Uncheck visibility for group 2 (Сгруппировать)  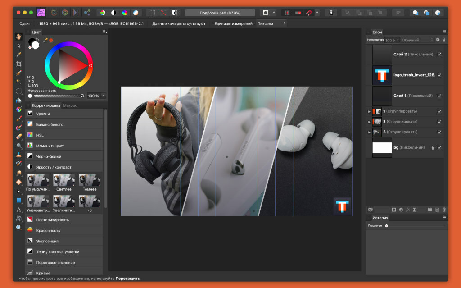[439, 122]
